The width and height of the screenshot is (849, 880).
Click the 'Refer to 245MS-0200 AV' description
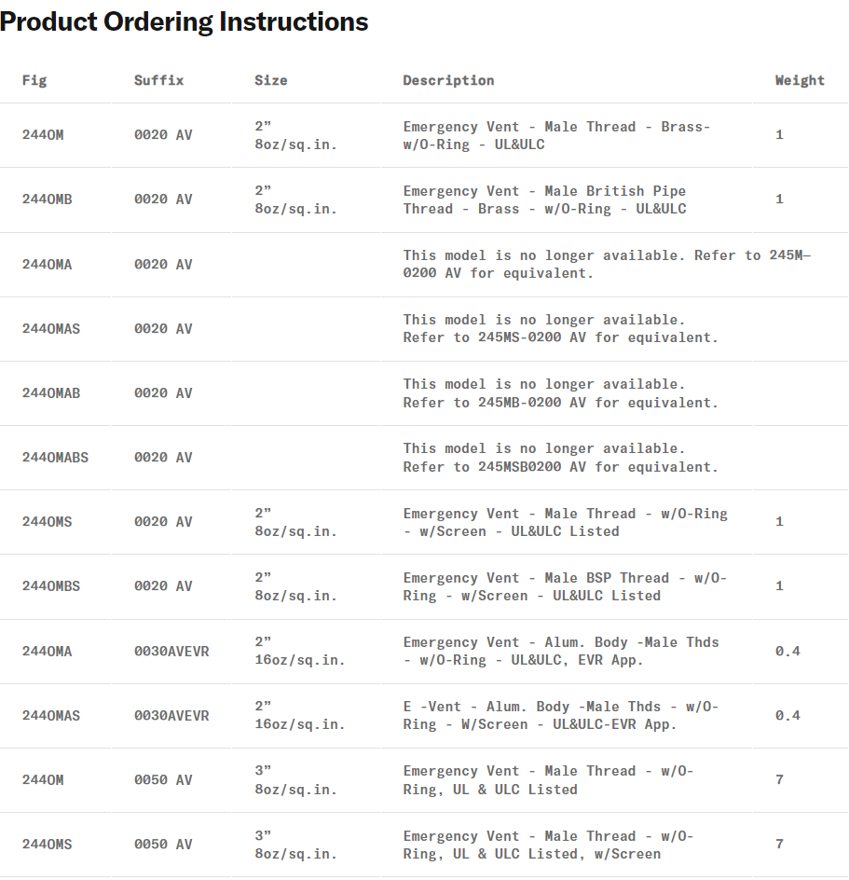coord(560,329)
